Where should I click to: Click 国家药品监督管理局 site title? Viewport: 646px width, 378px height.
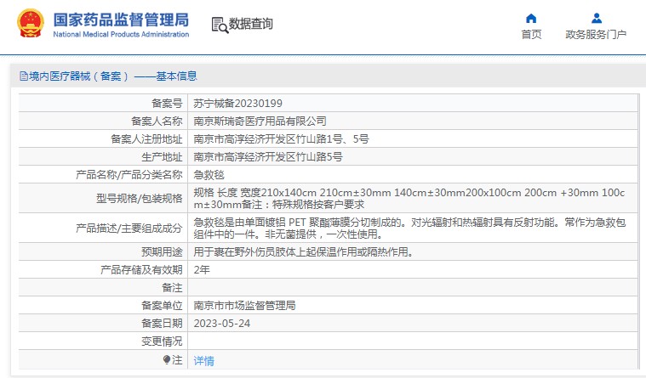pos(121,20)
